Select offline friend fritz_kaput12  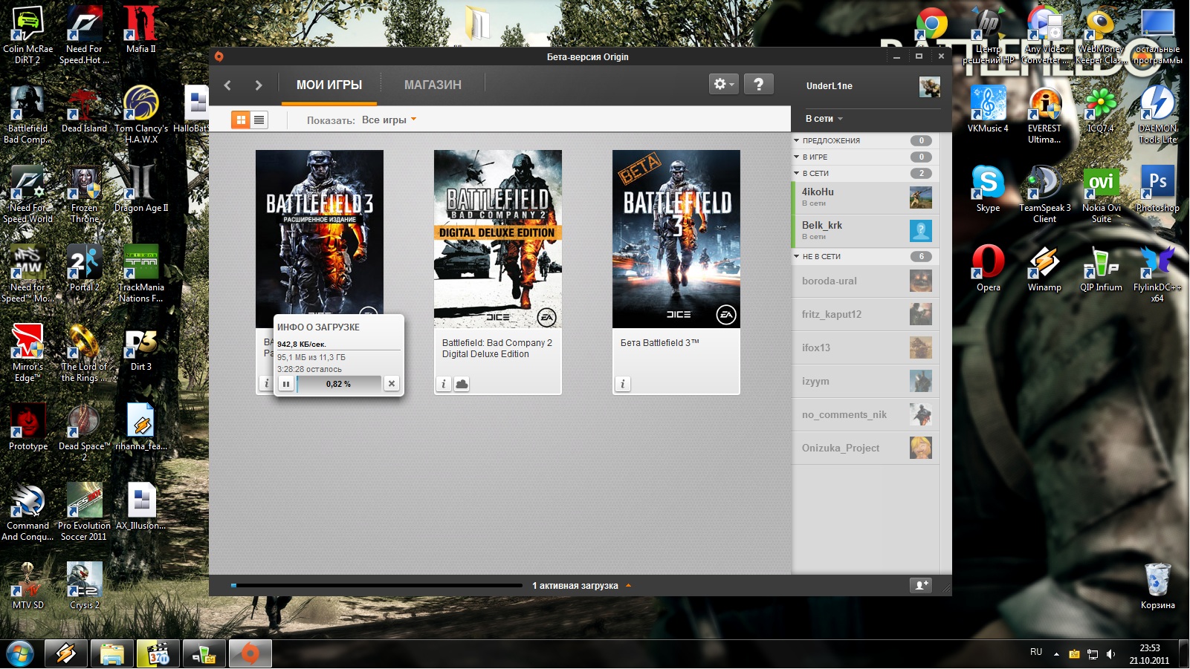[x=866, y=314]
